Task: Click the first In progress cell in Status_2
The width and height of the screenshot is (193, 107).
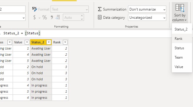Action: [41, 85]
